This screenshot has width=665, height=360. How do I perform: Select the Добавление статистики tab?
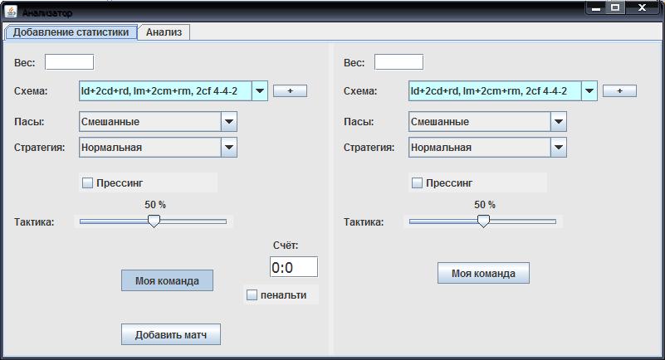pos(71,32)
